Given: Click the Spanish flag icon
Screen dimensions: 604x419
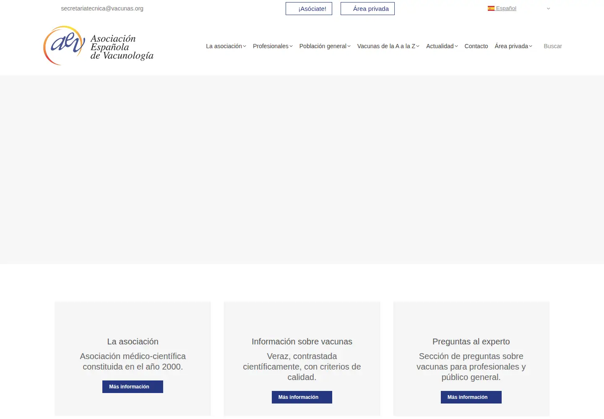Looking at the screenshot, I should (491, 8).
